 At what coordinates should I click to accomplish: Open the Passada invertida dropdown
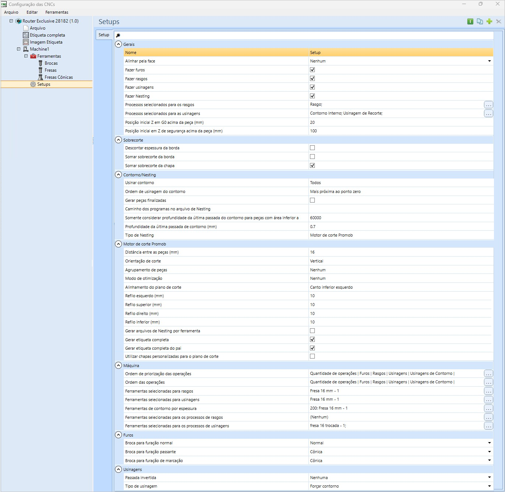pyautogui.click(x=489, y=478)
